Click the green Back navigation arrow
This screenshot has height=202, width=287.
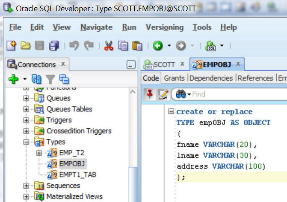158,45
